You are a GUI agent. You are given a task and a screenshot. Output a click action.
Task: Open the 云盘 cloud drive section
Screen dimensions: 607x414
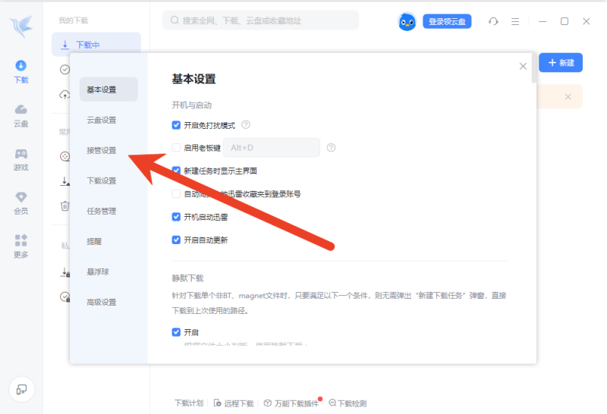tap(21, 116)
